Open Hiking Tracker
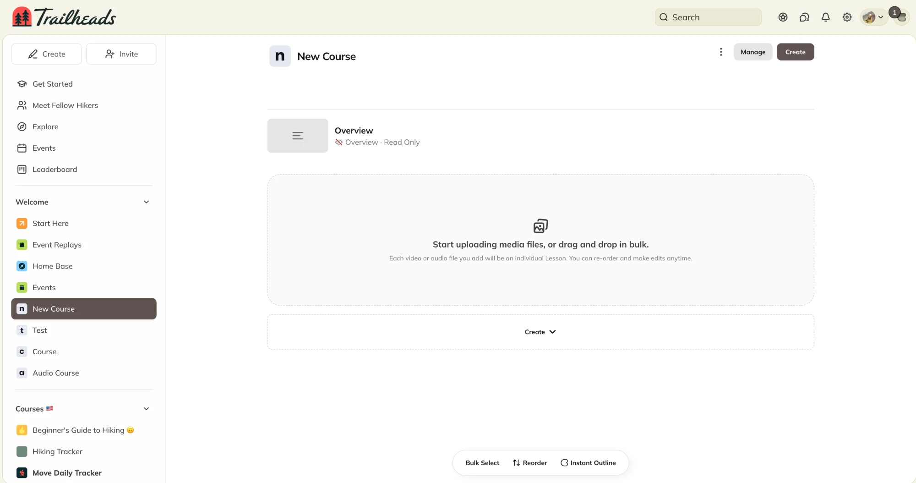The width and height of the screenshot is (916, 483). click(84, 452)
